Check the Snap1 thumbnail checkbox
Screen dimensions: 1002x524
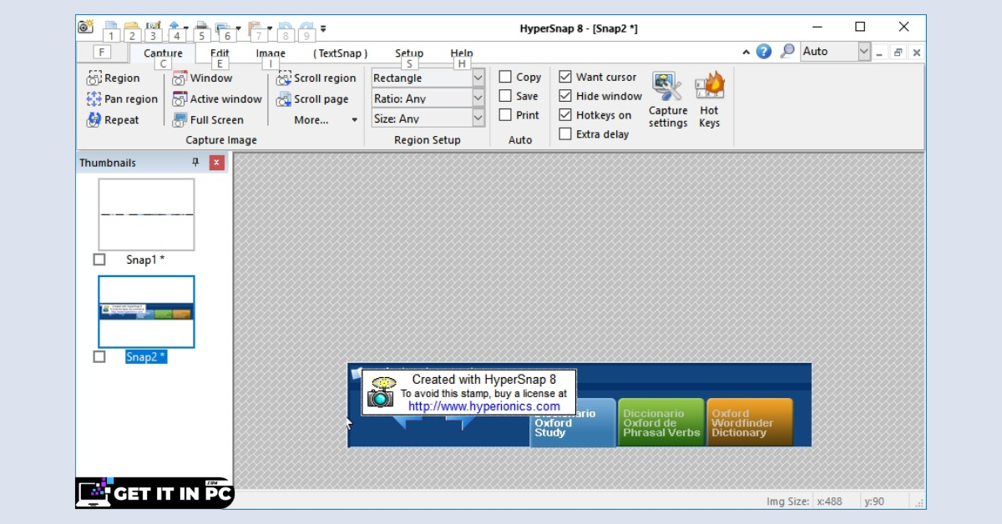(x=99, y=259)
